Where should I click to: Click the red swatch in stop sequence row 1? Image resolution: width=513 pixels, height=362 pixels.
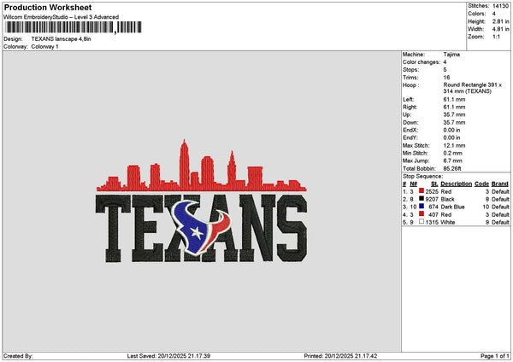[x=422, y=190]
